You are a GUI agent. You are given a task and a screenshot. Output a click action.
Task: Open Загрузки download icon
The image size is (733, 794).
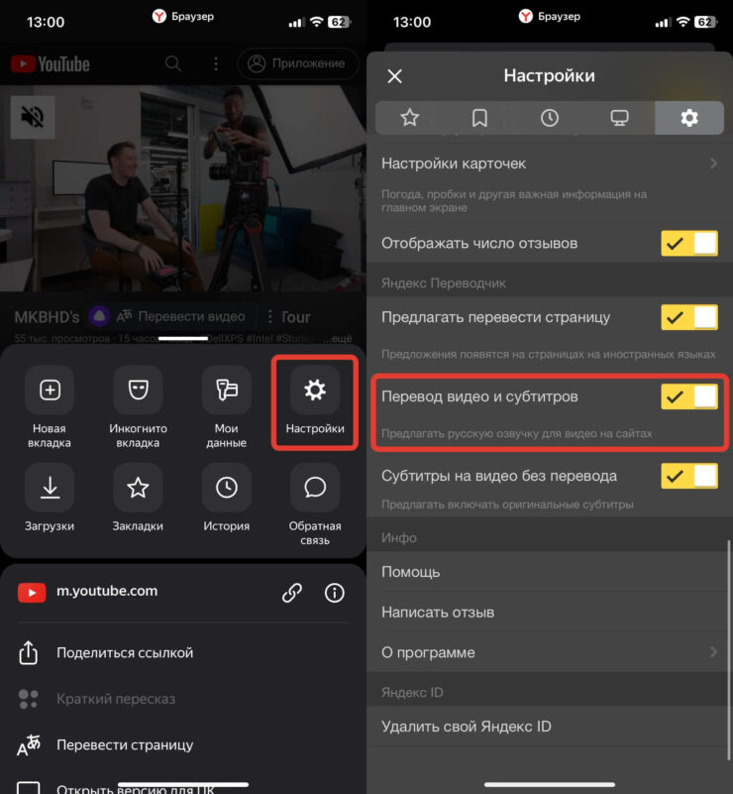50,488
